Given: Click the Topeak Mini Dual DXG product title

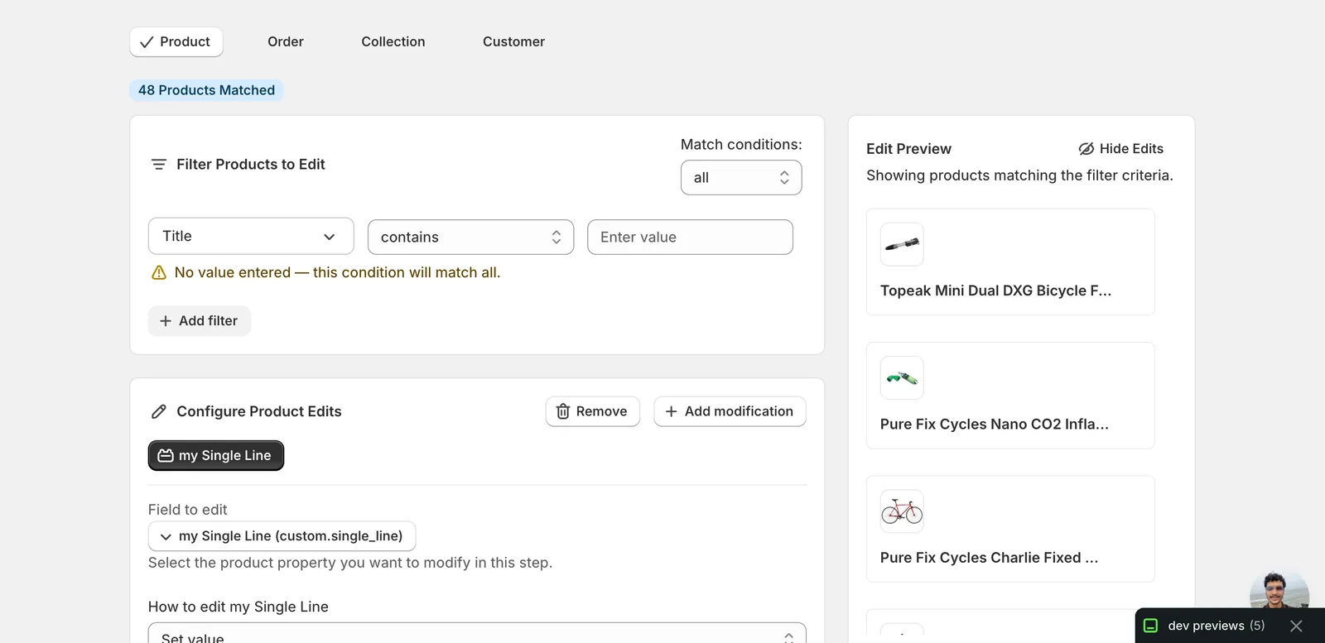Looking at the screenshot, I should point(995,290).
